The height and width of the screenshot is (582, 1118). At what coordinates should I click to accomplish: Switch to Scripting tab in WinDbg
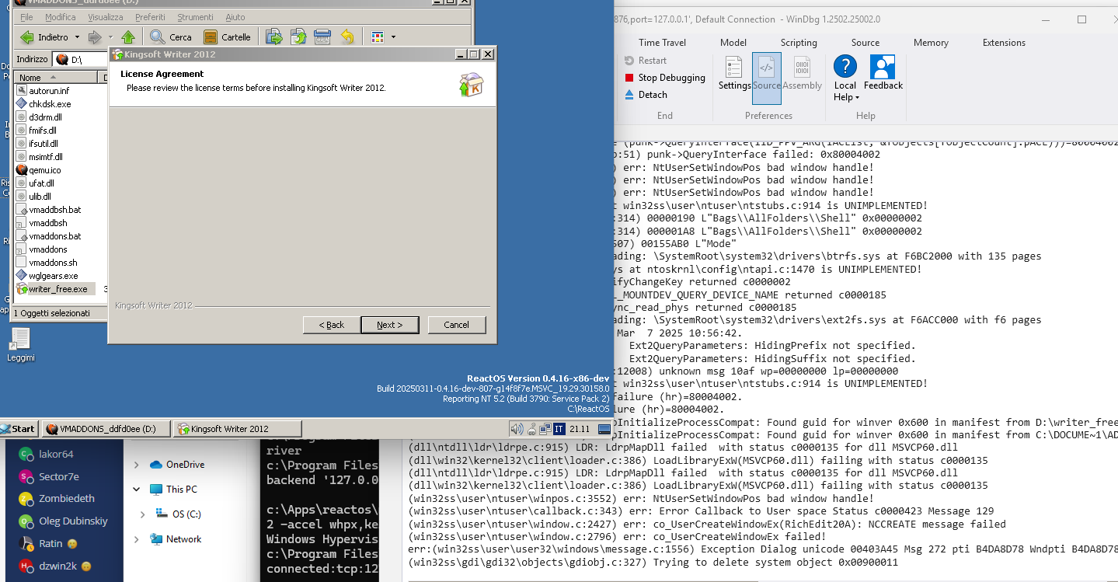click(x=799, y=43)
